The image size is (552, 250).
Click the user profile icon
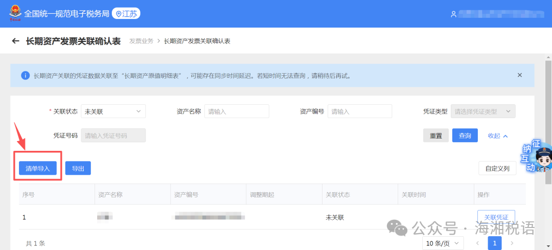click(x=453, y=14)
